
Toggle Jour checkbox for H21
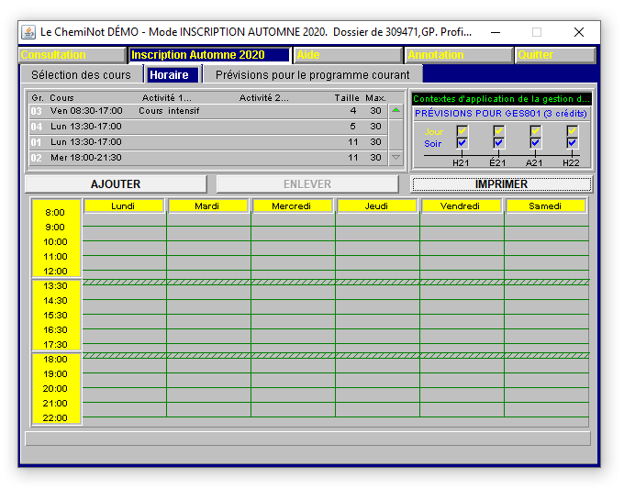462,130
